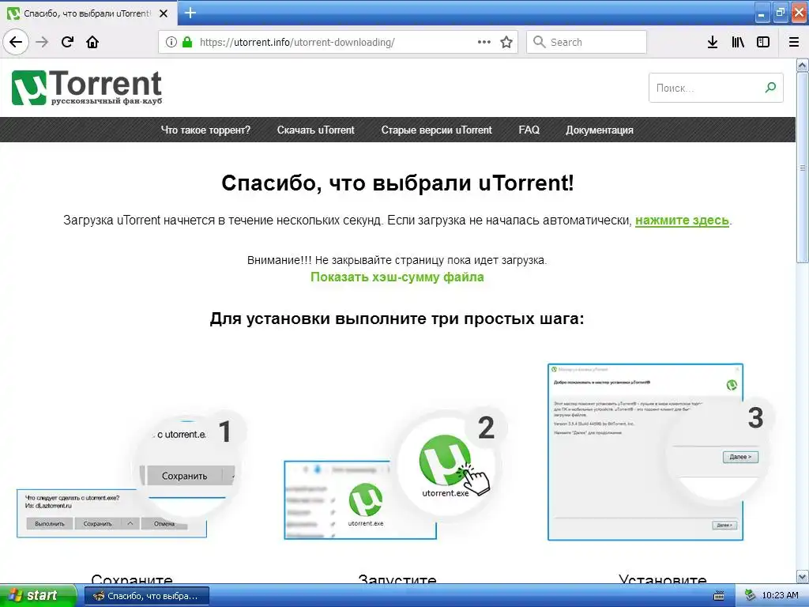The height and width of the screenshot is (607, 809).
Task: Open page actions three-dot menu in address bar
Action: (484, 42)
